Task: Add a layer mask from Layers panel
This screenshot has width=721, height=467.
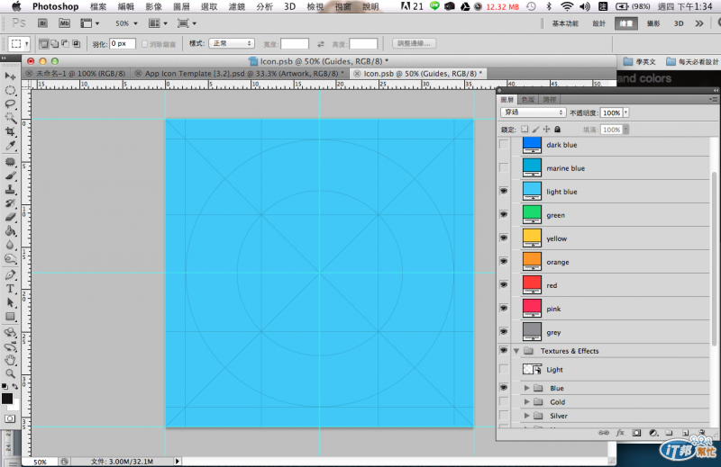Action: [636, 433]
